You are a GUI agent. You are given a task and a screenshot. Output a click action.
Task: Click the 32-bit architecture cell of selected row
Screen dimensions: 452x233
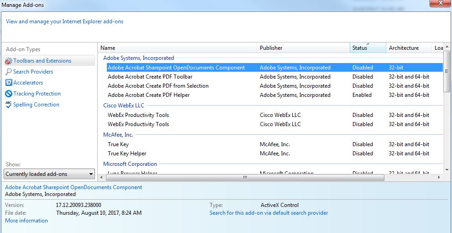396,68
